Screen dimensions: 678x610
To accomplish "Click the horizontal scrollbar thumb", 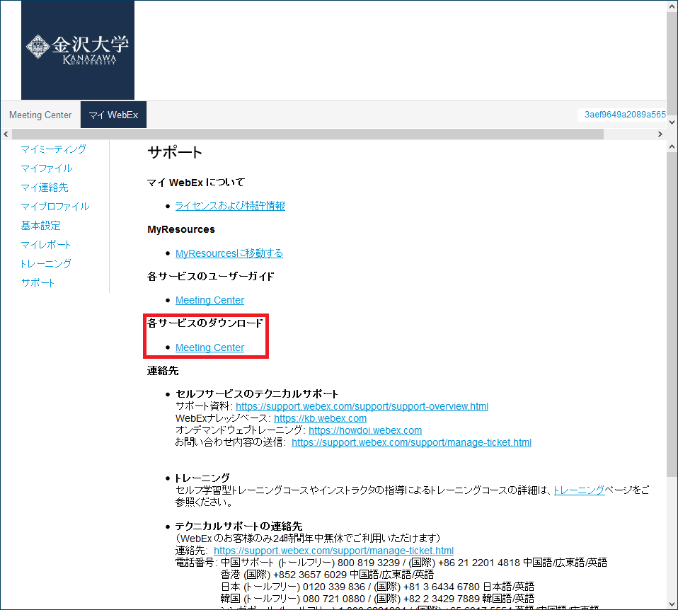I will pos(308,134).
